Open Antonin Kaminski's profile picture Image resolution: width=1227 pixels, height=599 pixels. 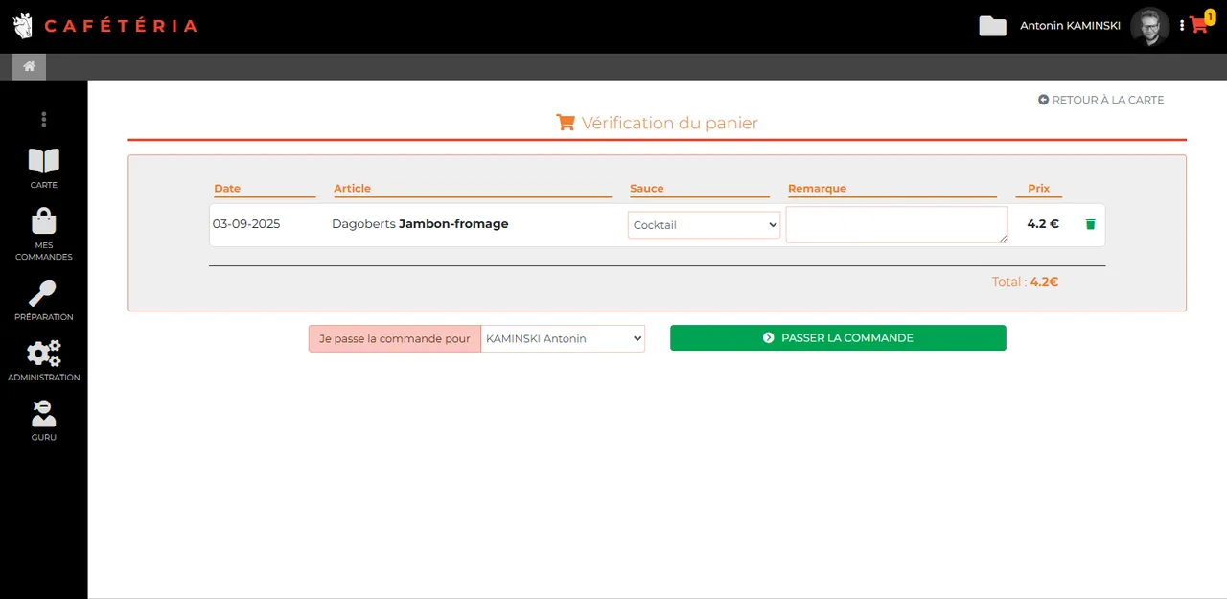tap(1149, 26)
